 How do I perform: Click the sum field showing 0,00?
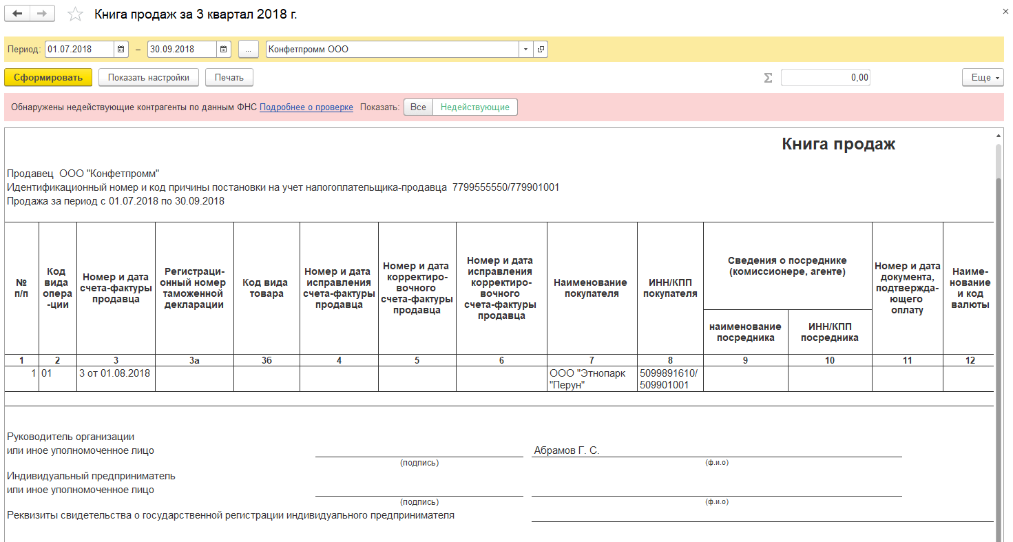(826, 78)
